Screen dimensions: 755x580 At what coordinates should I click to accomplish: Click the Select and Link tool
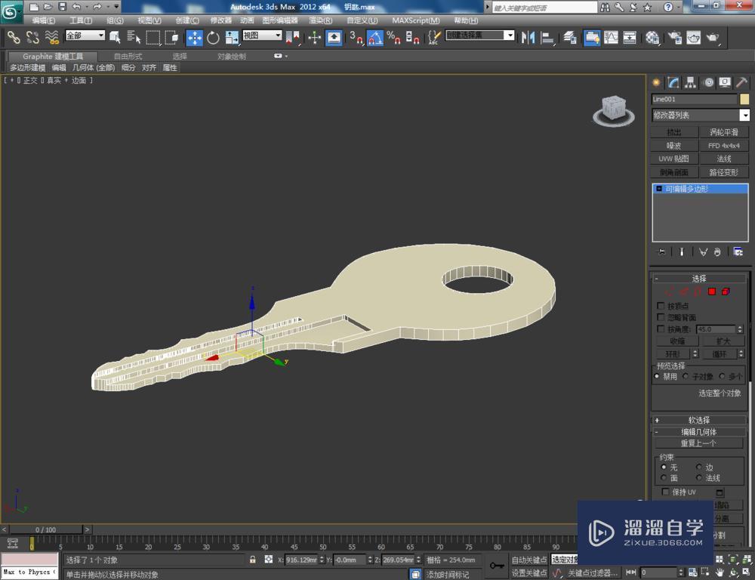[14, 37]
